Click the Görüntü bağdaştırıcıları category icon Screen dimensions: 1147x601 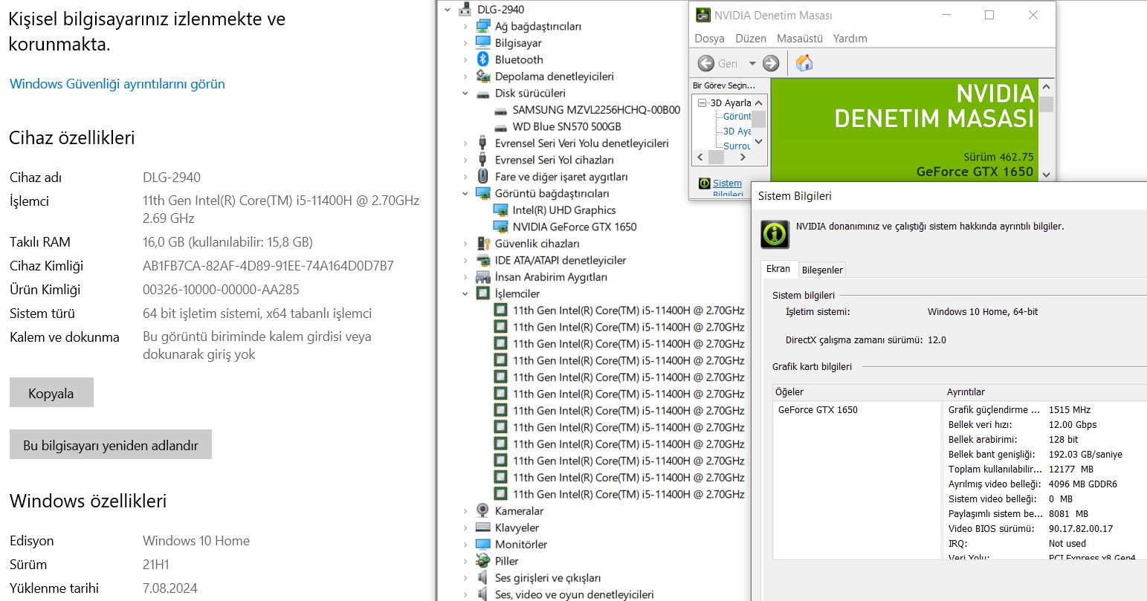click(482, 193)
